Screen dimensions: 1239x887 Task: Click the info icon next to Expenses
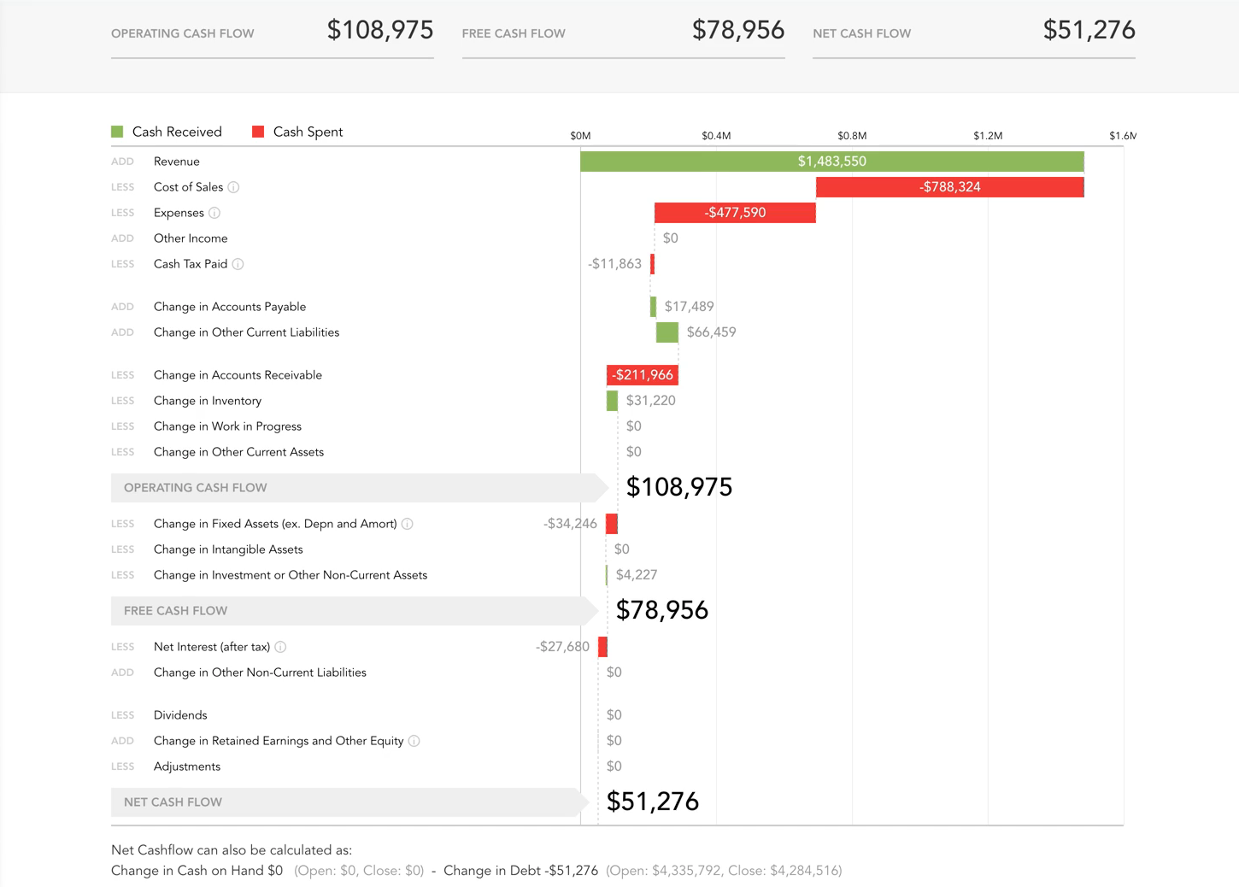(x=214, y=213)
